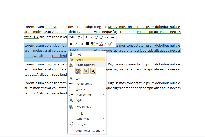205x137 pixels.
Task: Click the Translate icon
Action: point(71,124)
